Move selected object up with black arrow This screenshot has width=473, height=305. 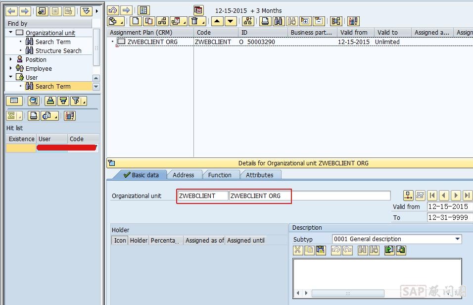point(217,21)
